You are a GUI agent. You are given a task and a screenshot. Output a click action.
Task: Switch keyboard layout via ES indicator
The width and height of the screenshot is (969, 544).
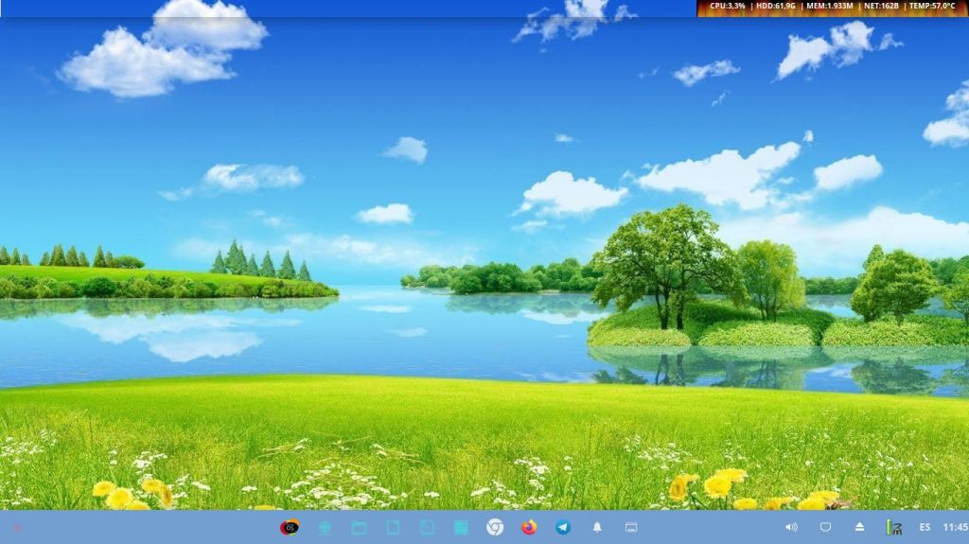(x=925, y=527)
